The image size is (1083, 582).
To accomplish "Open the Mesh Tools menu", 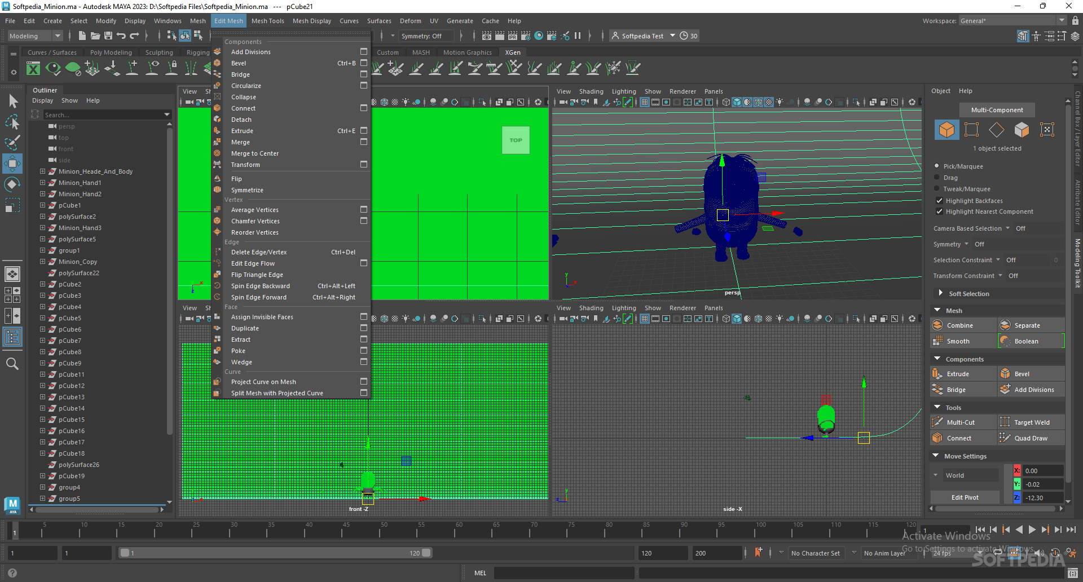I will pyautogui.click(x=268, y=21).
